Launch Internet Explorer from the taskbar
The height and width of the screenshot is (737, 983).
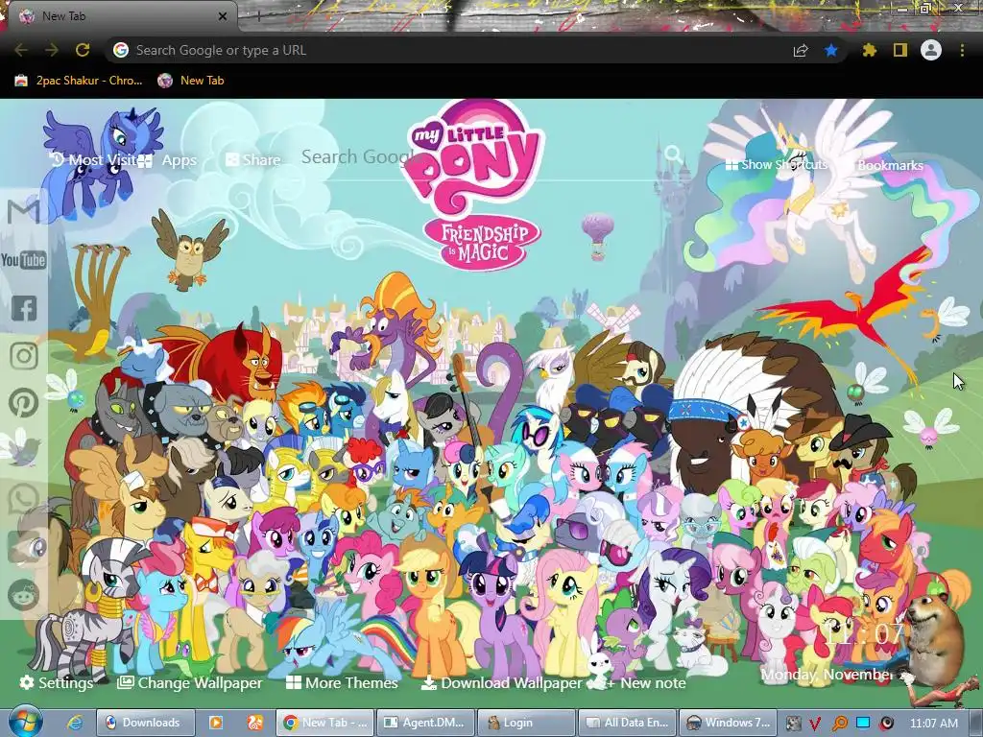(75, 723)
